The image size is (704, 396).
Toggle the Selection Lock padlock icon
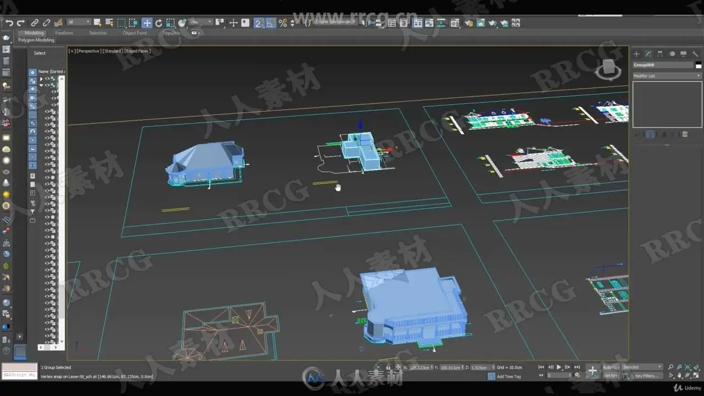(x=388, y=367)
